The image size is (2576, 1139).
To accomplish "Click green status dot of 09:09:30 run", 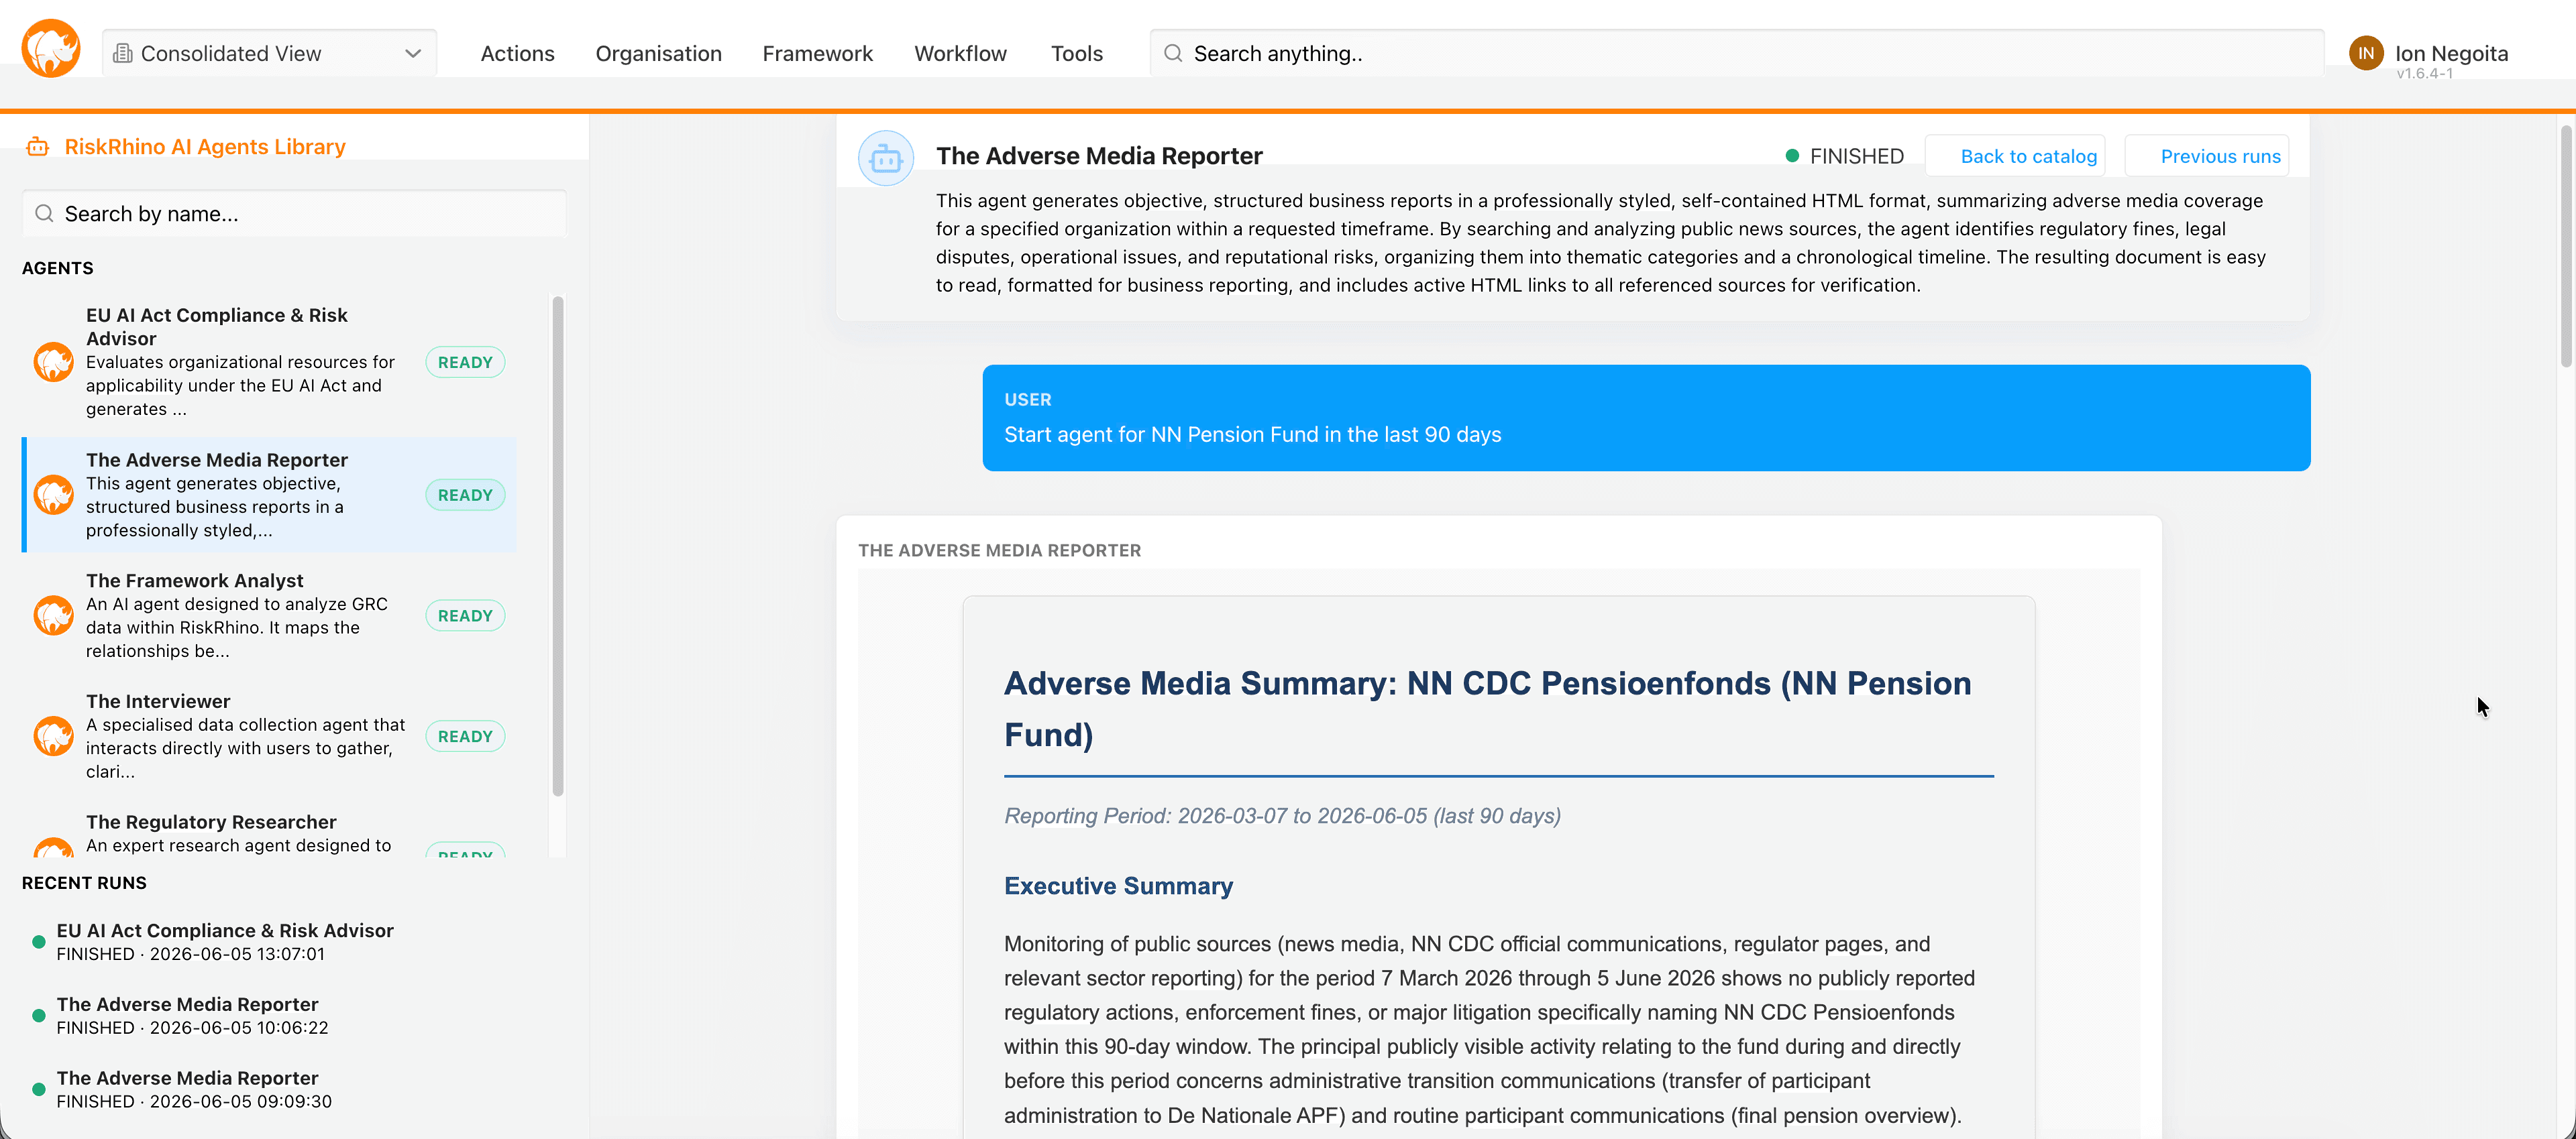I will [x=39, y=1090].
